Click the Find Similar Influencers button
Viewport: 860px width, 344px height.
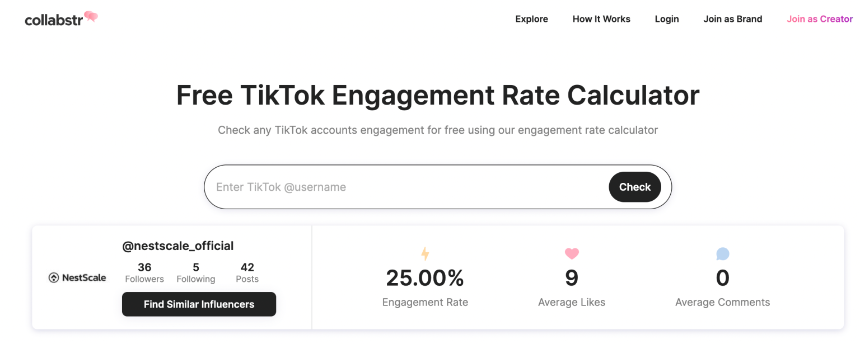click(x=199, y=304)
